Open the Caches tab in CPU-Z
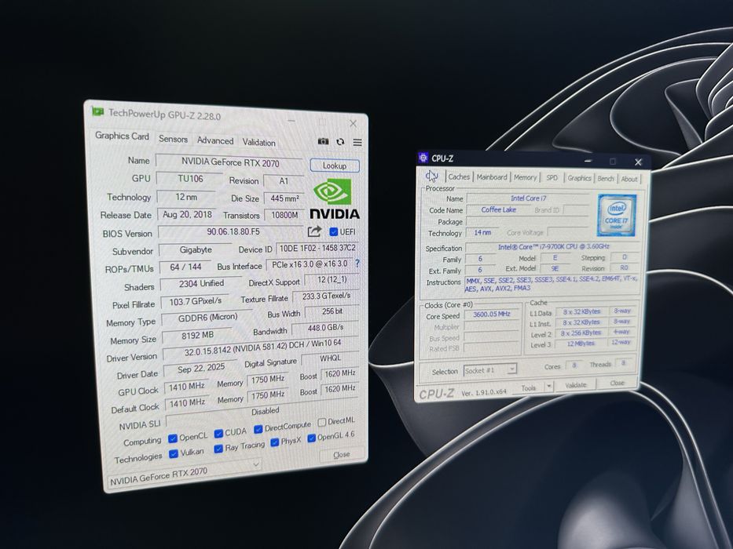The height and width of the screenshot is (549, 733). (x=459, y=177)
